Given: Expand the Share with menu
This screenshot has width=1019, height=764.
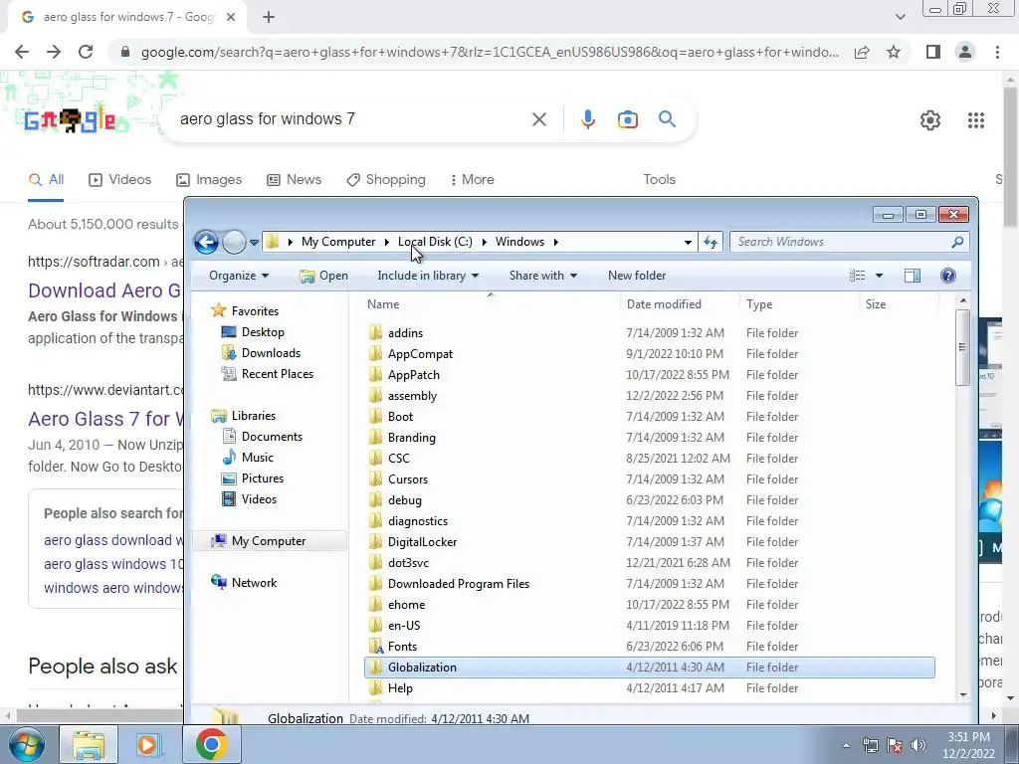Looking at the screenshot, I should click(x=543, y=276).
